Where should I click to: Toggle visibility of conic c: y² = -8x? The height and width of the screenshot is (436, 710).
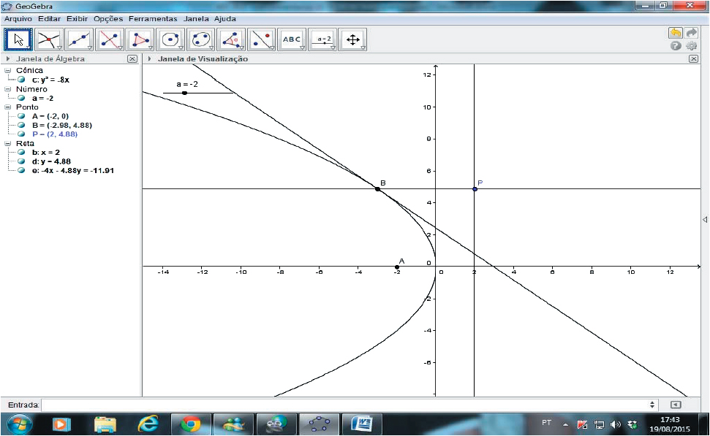[x=22, y=80]
